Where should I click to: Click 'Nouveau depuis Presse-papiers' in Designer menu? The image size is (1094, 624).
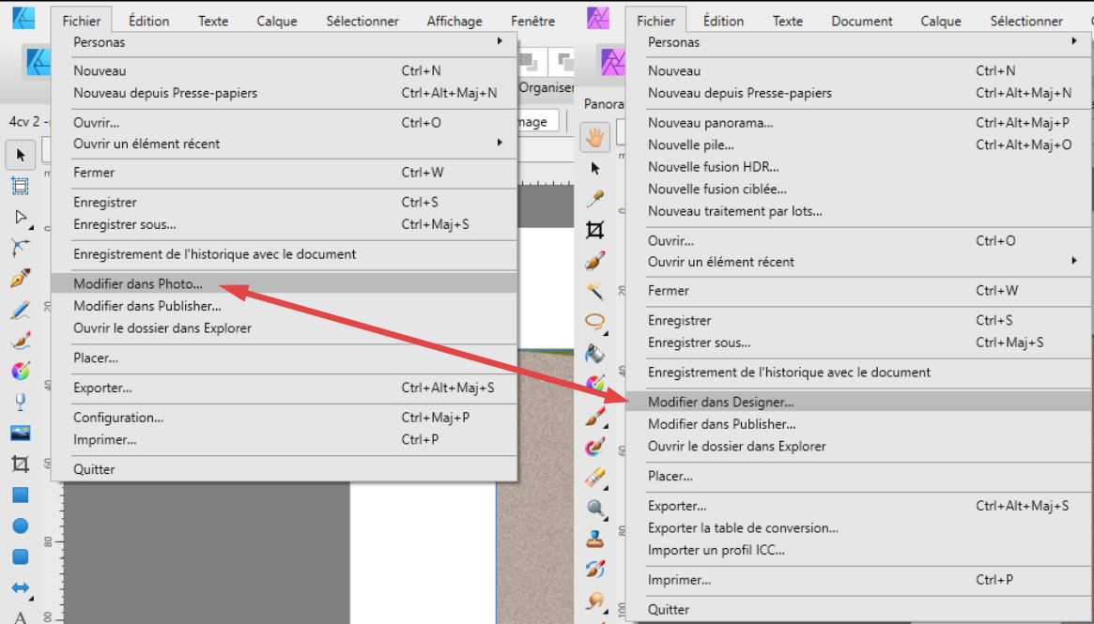[285, 93]
